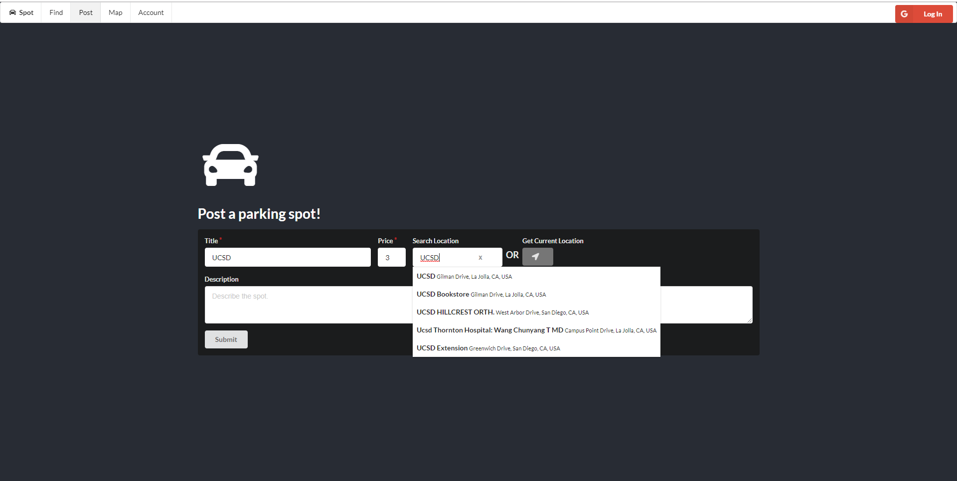The image size is (957, 481).
Task: Click the Post a parking spot! heading
Action: [259, 214]
